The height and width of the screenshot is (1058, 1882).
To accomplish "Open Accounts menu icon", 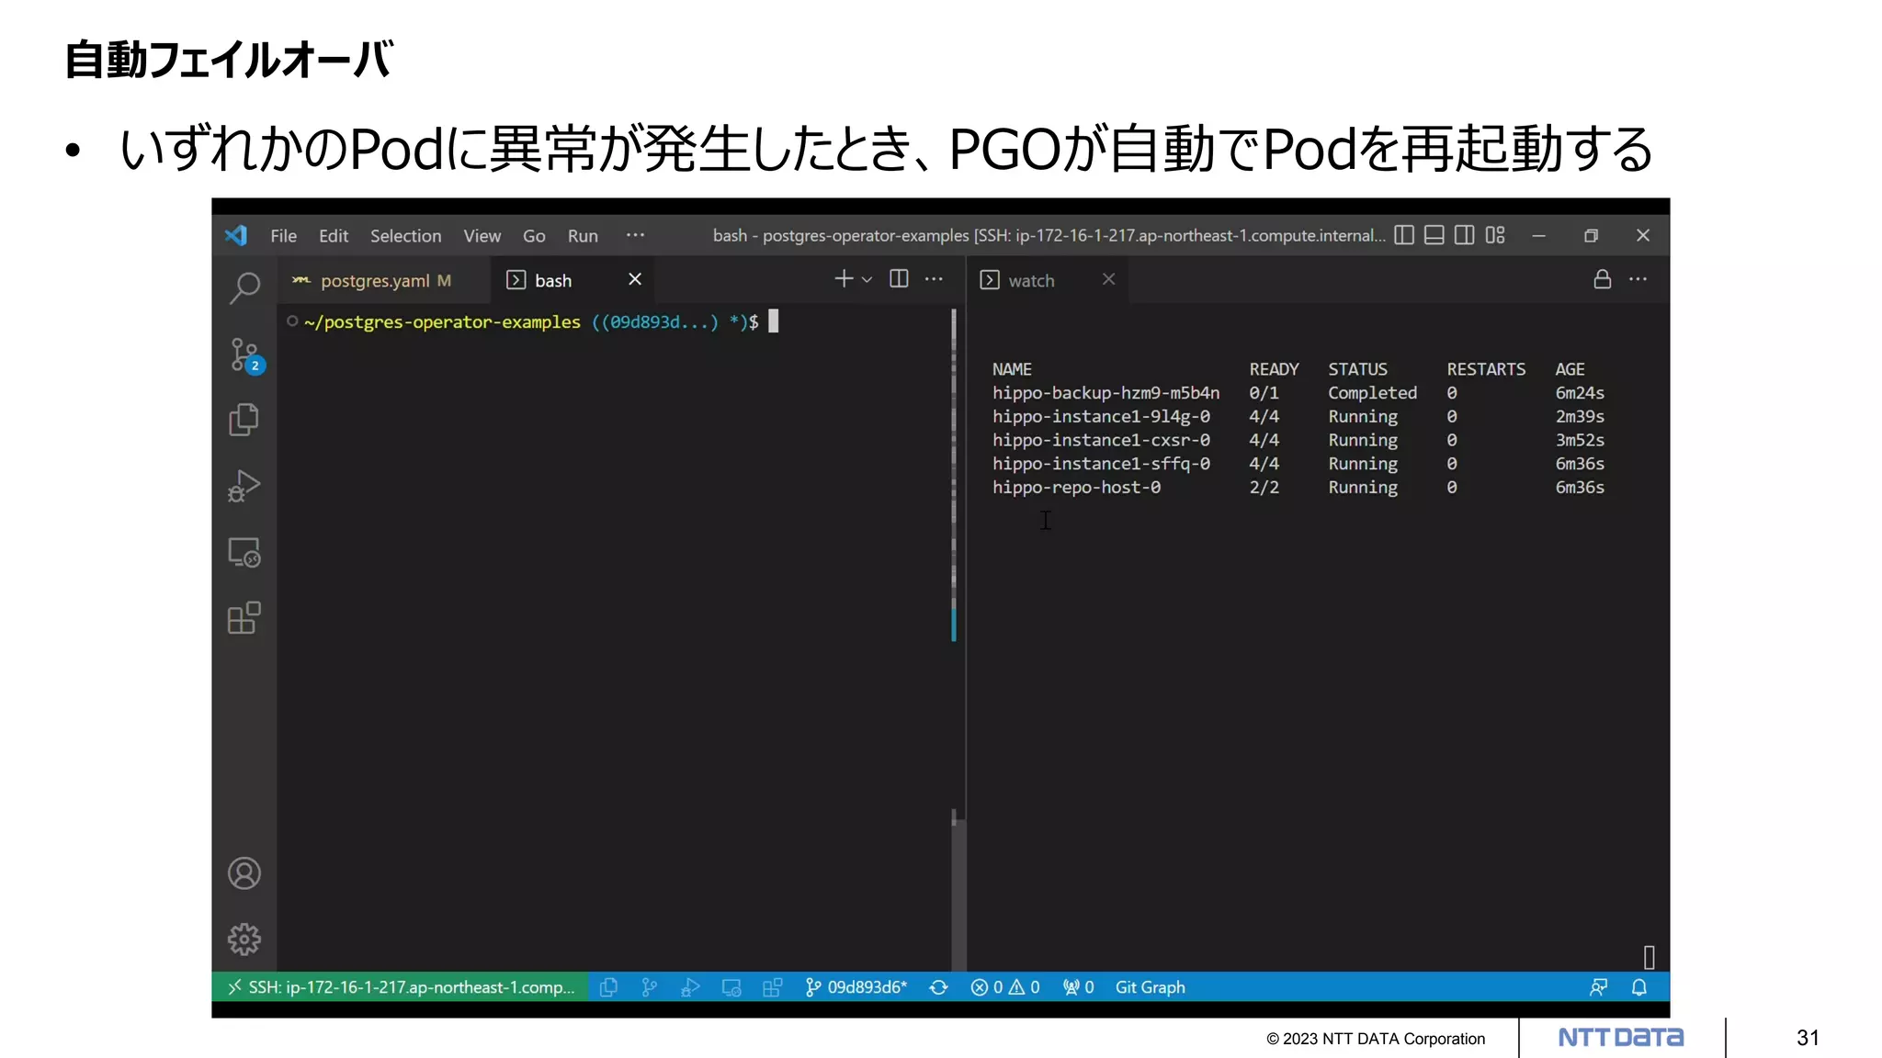I will (x=244, y=873).
